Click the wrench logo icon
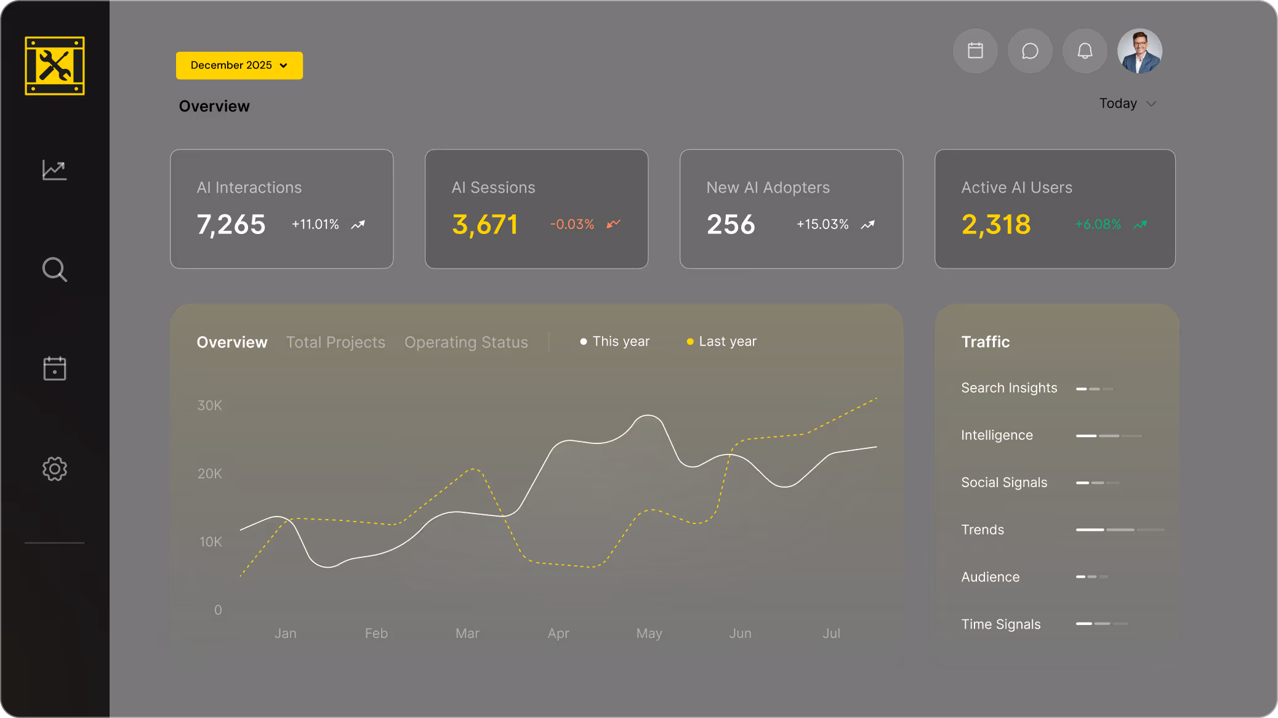This screenshot has width=1278, height=718. (x=55, y=66)
